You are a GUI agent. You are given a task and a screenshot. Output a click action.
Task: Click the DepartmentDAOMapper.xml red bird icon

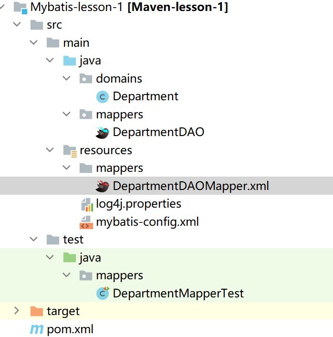[x=103, y=186]
